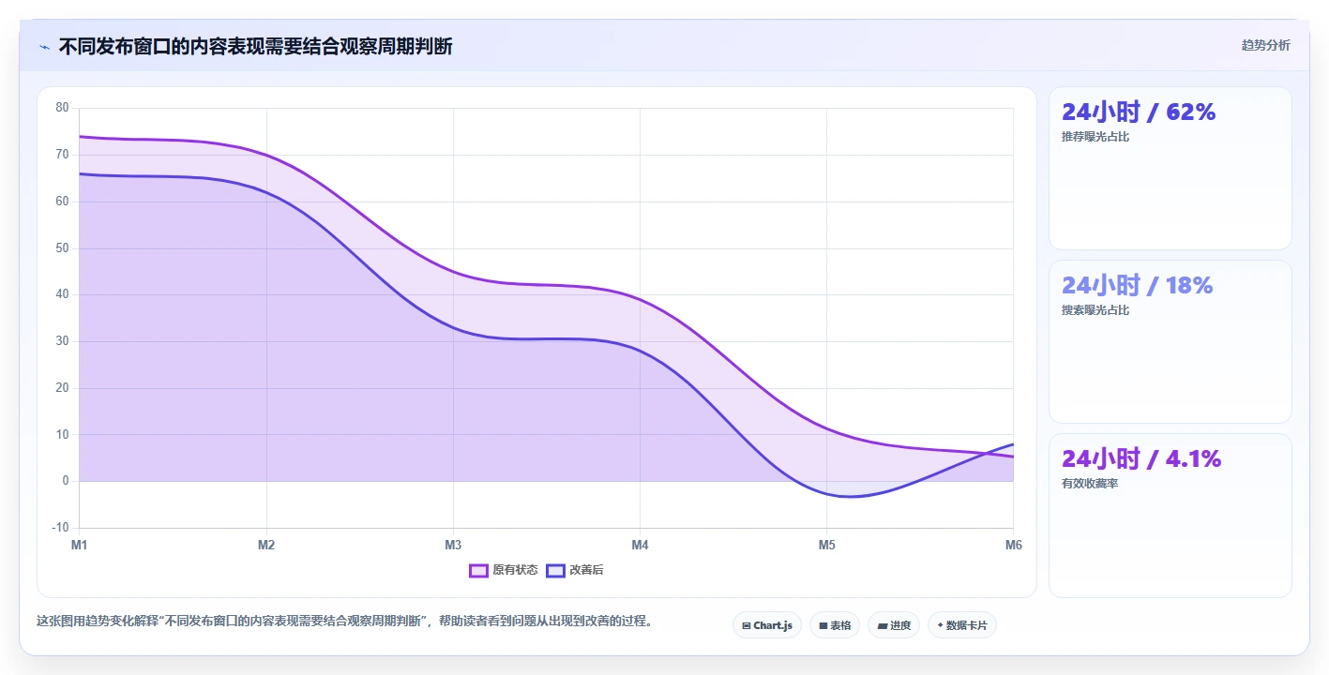This screenshot has height=675, width=1329.
Task: Toggle the 原有状态 legend color box
Action: 478,570
